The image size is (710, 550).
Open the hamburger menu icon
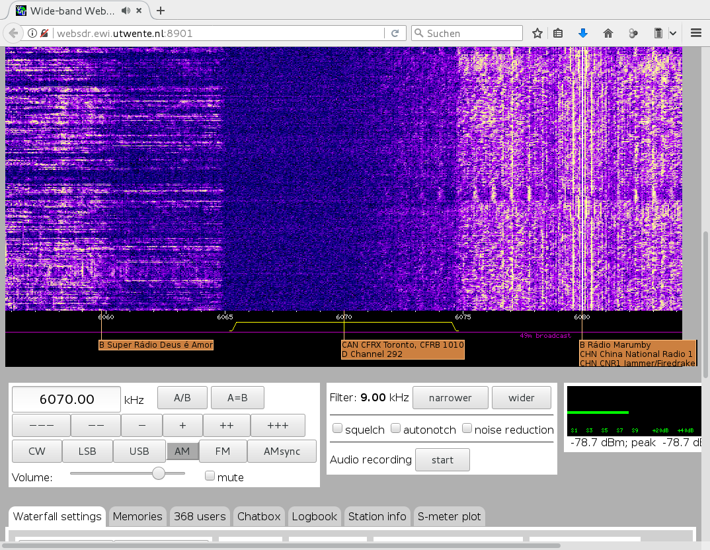coord(695,33)
